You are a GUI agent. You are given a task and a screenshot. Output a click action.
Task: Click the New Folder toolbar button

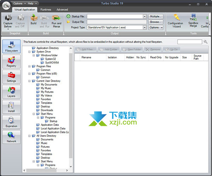point(132,49)
